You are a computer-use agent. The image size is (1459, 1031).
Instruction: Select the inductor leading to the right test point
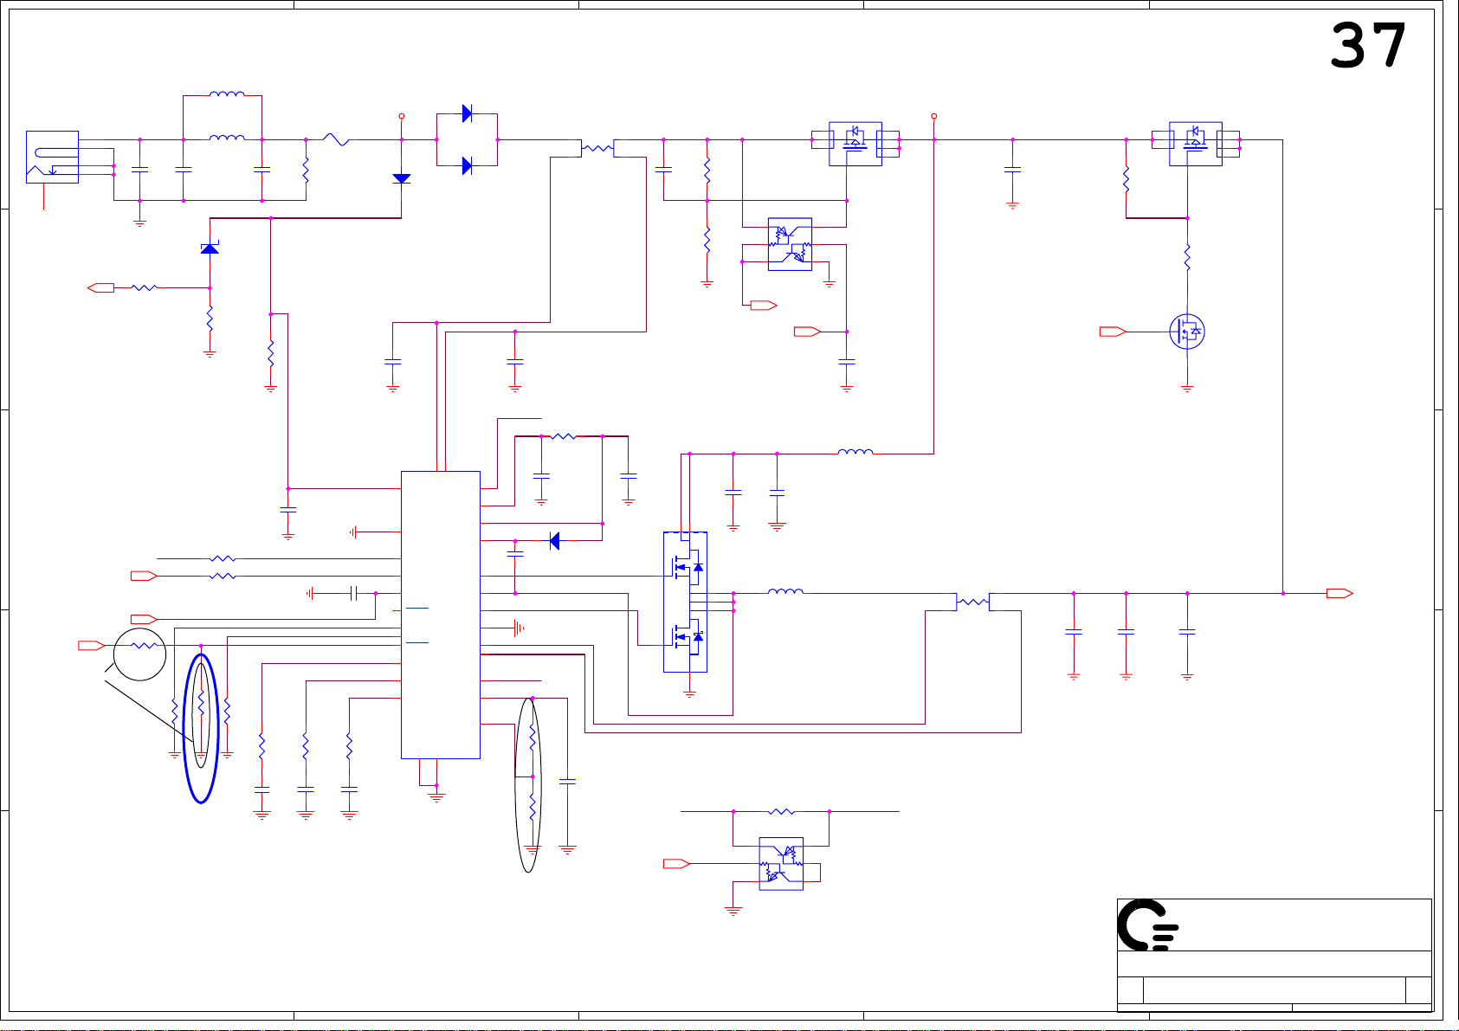(855, 451)
